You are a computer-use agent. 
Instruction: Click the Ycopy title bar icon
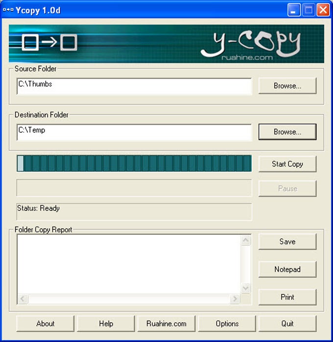coord(8,10)
